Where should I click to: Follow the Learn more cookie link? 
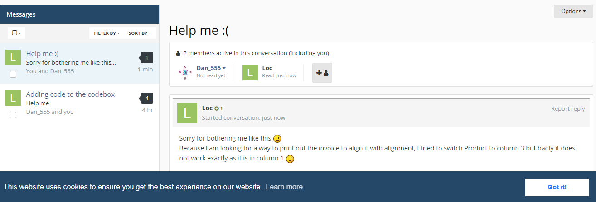click(x=284, y=187)
